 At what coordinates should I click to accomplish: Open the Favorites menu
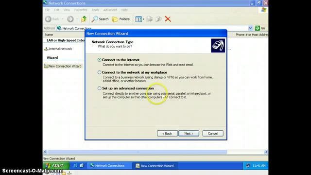coord(81,10)
